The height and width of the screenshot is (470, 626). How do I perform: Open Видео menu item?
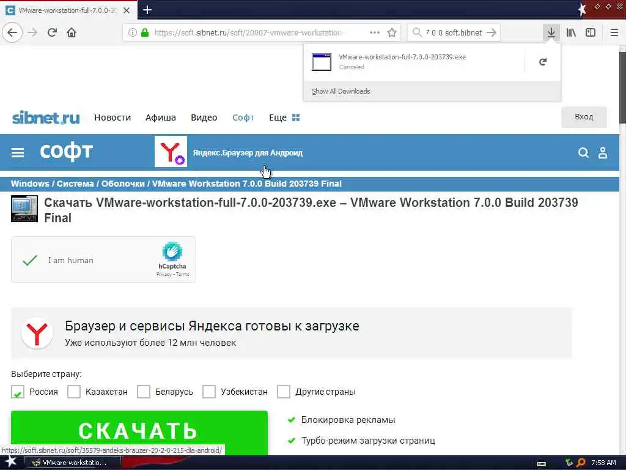coord(204,117)
